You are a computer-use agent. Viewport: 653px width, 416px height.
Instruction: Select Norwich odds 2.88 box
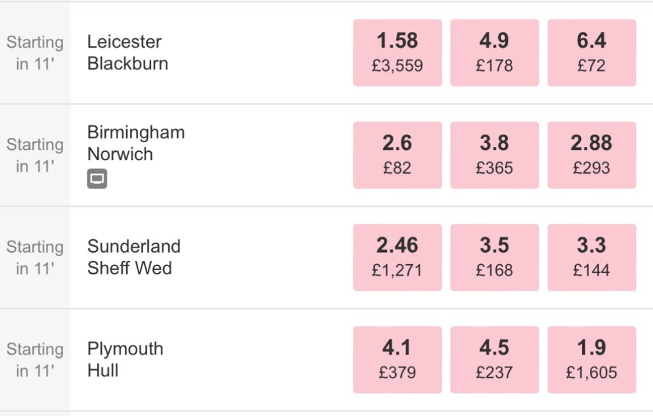tap(591, 155)
